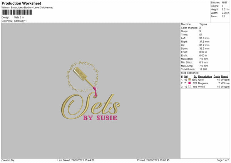Click the colorway value 'Colorway 1'
The image size is (231, 163).
[20, 21]
